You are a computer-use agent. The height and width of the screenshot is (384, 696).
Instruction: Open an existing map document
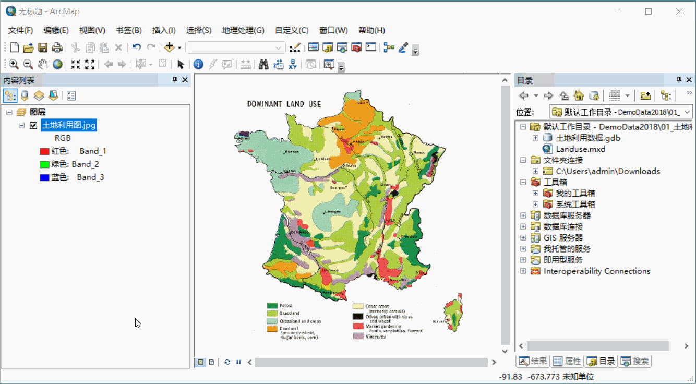pyautogui.click(x=28, y=47)
